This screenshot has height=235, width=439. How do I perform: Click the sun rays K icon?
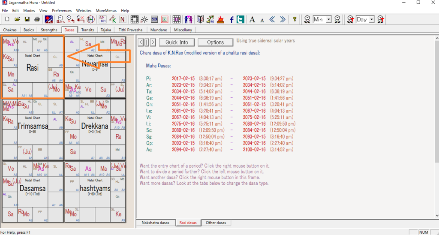[x=144, y=19]
